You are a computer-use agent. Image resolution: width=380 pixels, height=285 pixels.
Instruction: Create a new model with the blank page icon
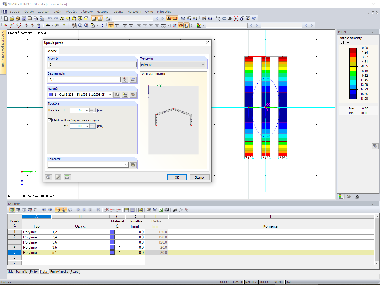pos(6,18)
